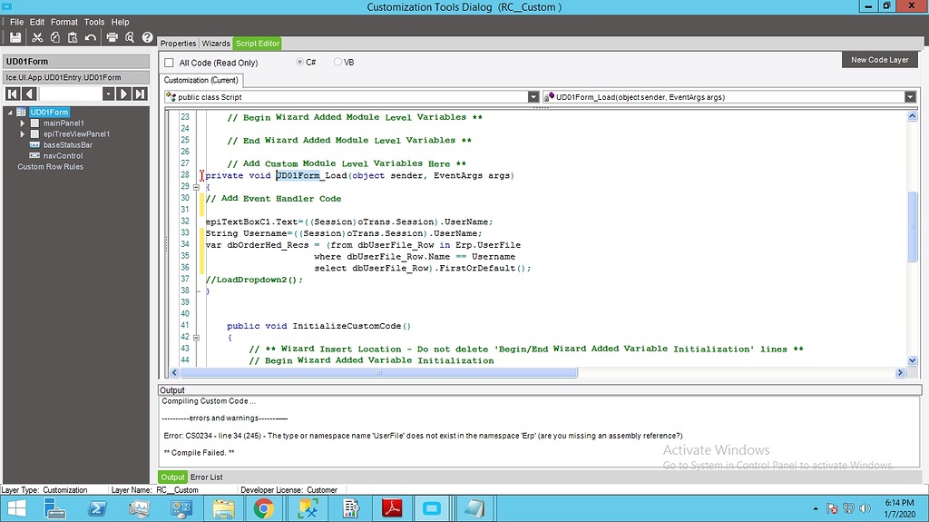This screenshot has height=522, width=929.
Task: Enable the All Code (Read Only) checkbox
Action: point(169,63)
